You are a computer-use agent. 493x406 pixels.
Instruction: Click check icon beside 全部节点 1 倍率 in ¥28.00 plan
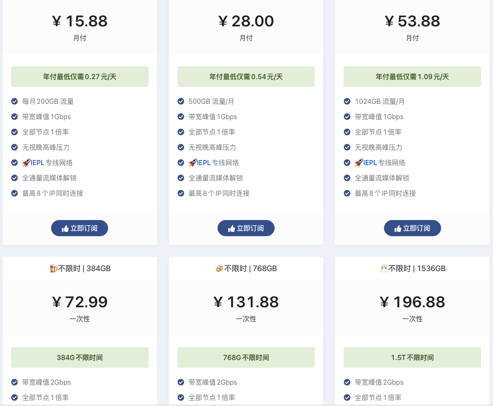[181, 132]
